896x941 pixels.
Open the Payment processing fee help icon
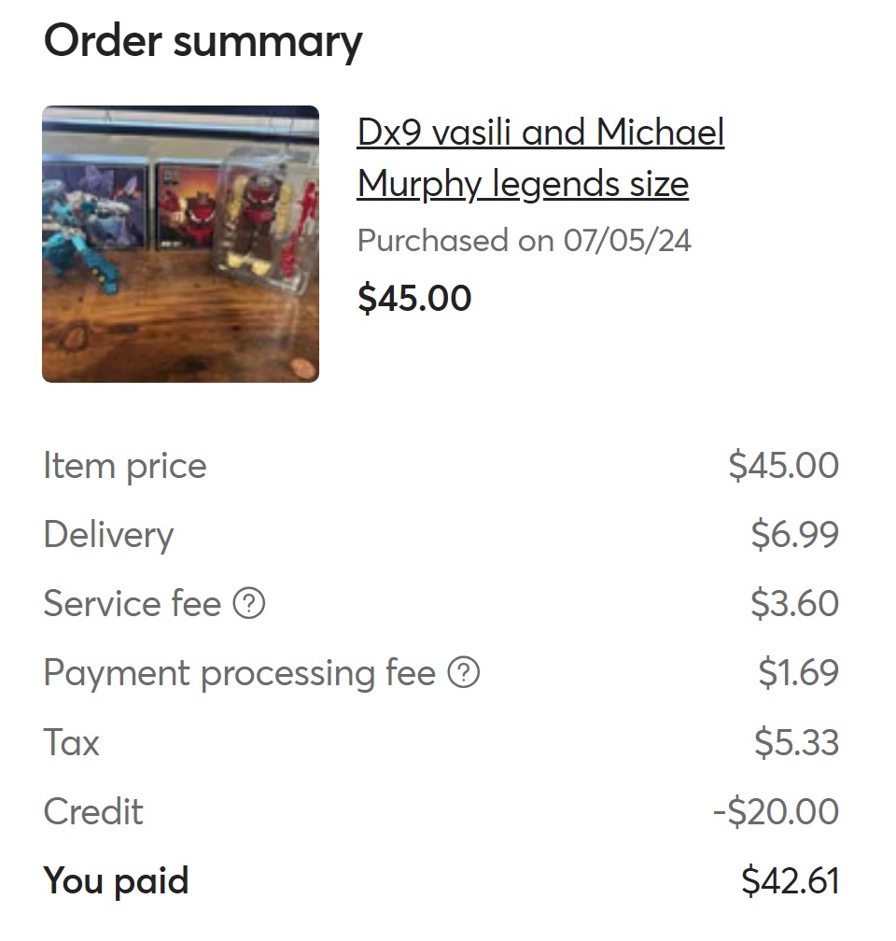(x=463, y=672)
